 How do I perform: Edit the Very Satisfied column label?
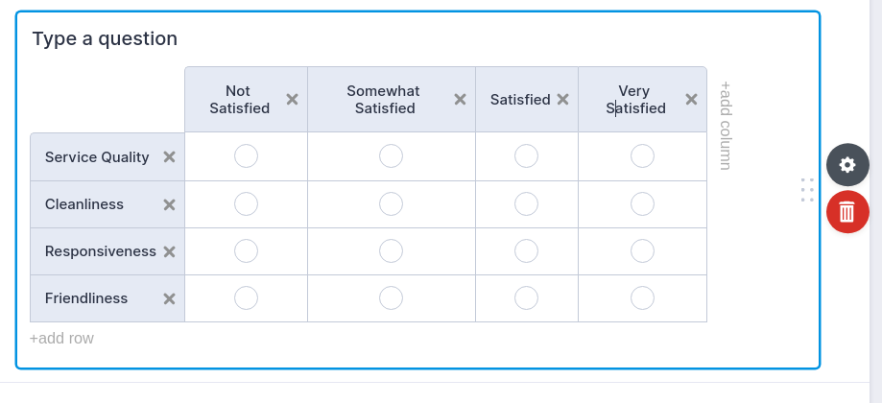coord(635,100)
